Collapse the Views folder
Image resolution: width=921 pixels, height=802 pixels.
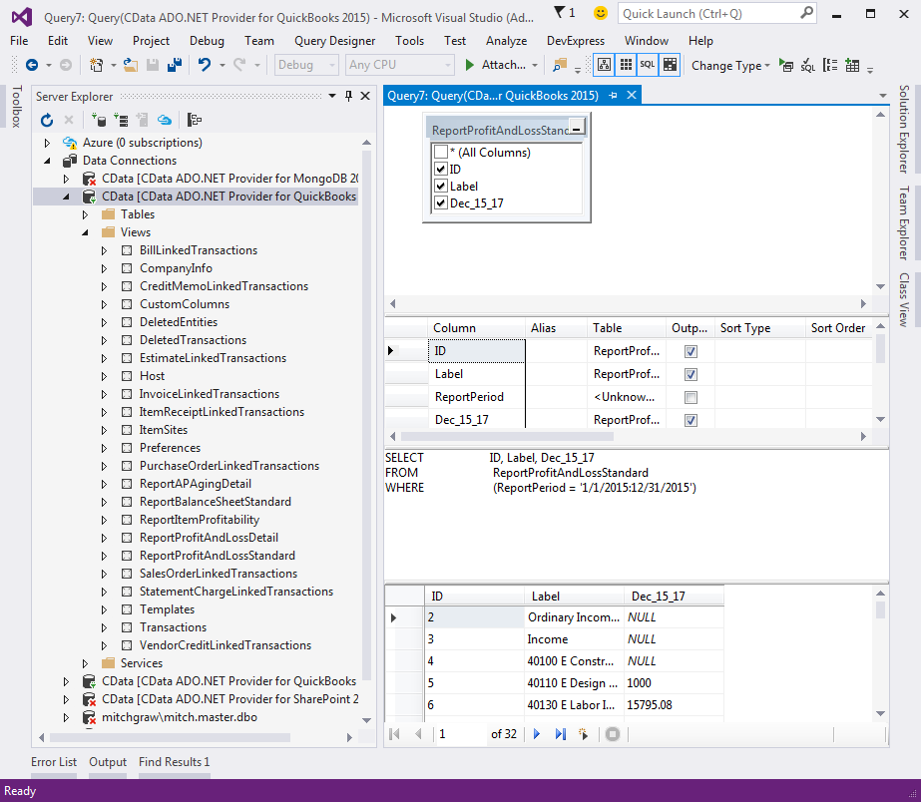point(85,232)
